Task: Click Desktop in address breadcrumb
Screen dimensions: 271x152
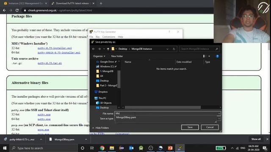Action: (123, 49)
